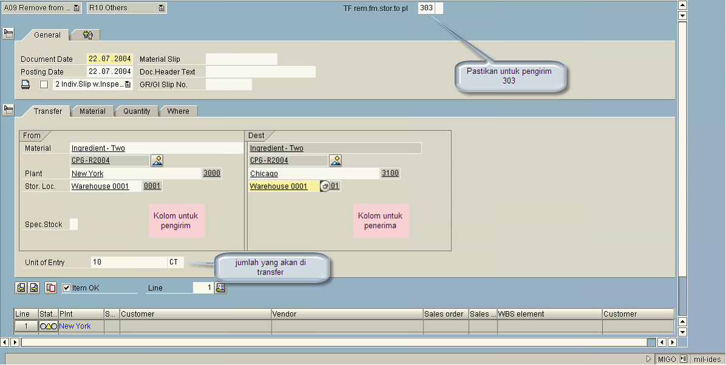View material picture in From section

[x=157, y=161]
